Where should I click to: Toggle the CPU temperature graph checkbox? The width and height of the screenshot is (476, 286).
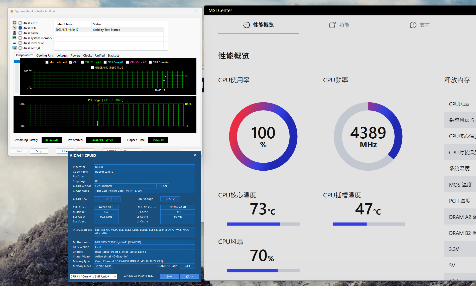[x=71, y=62]
